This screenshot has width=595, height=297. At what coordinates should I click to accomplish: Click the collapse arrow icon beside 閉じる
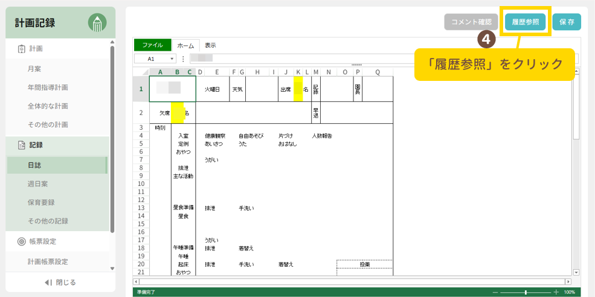pos(48,283)
